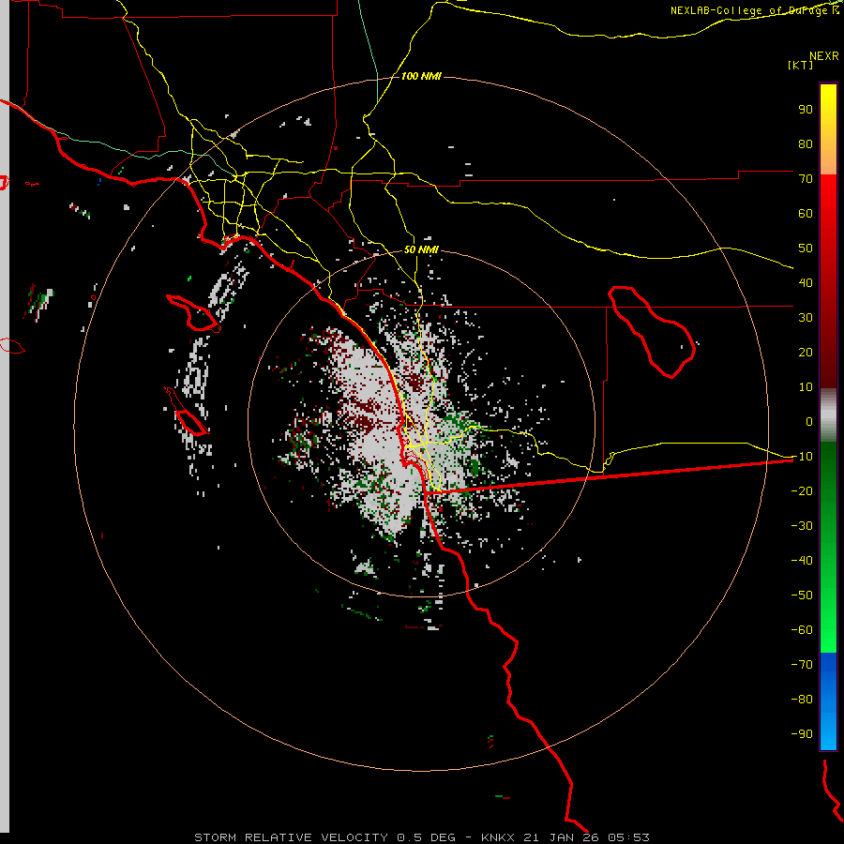Click the -70 knot scale value
The width and height of the screenshot is (844, 844).
pos(802,664)
